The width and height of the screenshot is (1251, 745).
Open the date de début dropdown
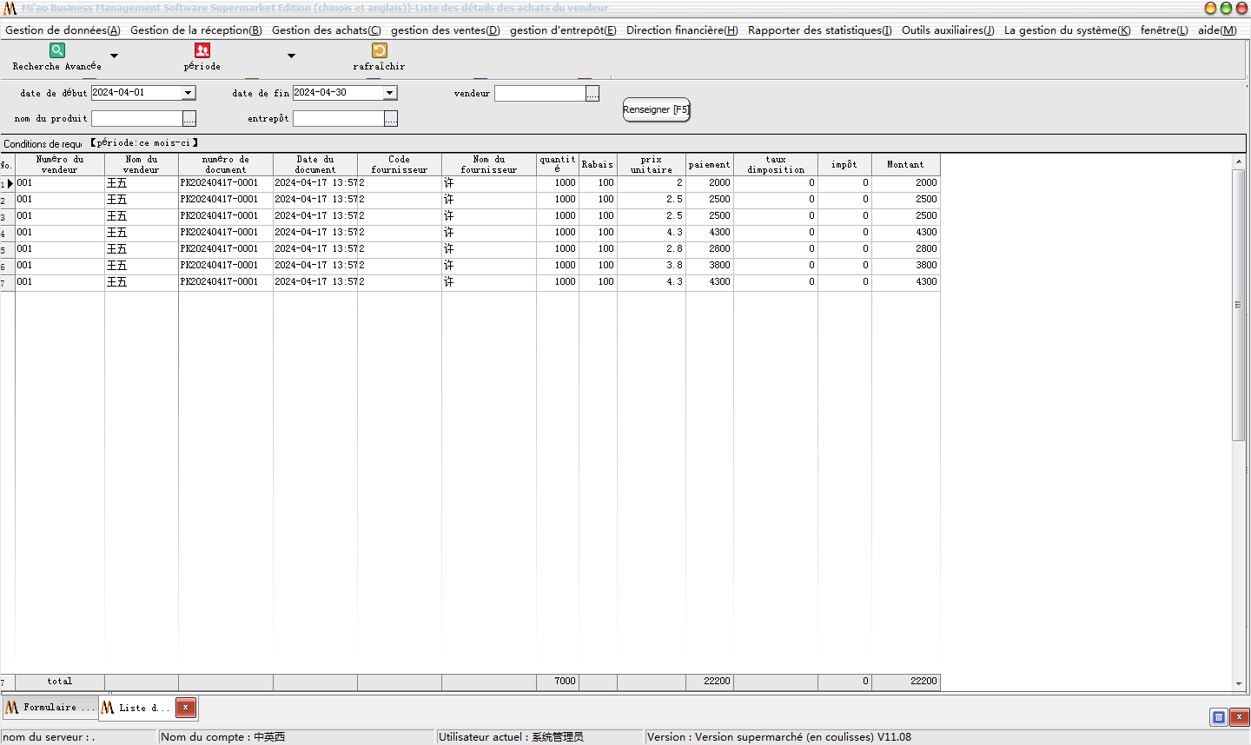click(189, 93)
